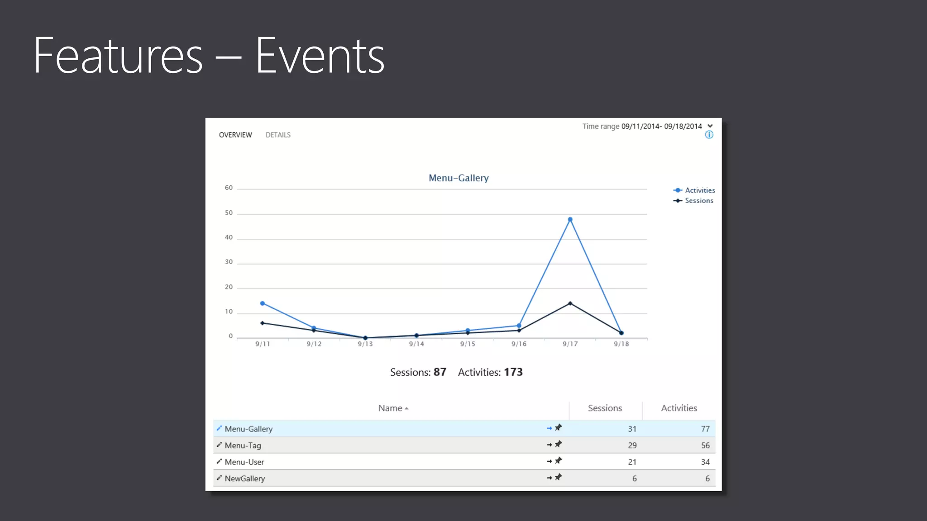The width and height of the screenshot is (927, 521).
Task: Click the Menu-Gallery chart title
Action: pos(459,178)
